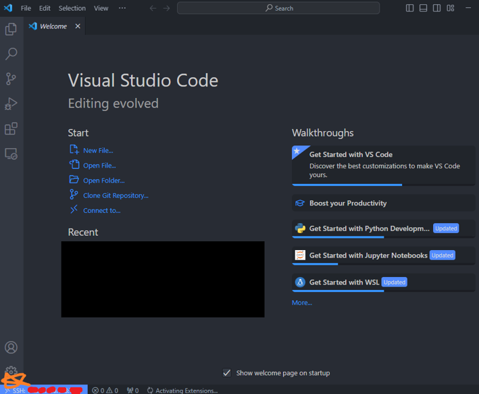The height and width of the screenshot is (394, 479).
Task: Click the star badge on featured walkthrough
Action: coord(297,151)
